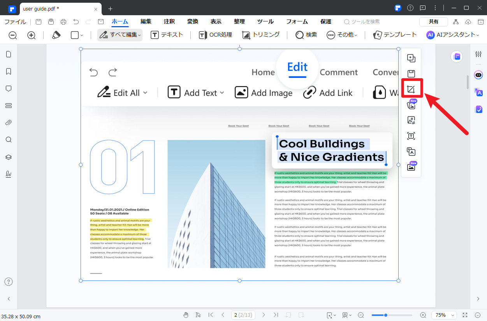Go to last page button

click(x=276, y=315)
